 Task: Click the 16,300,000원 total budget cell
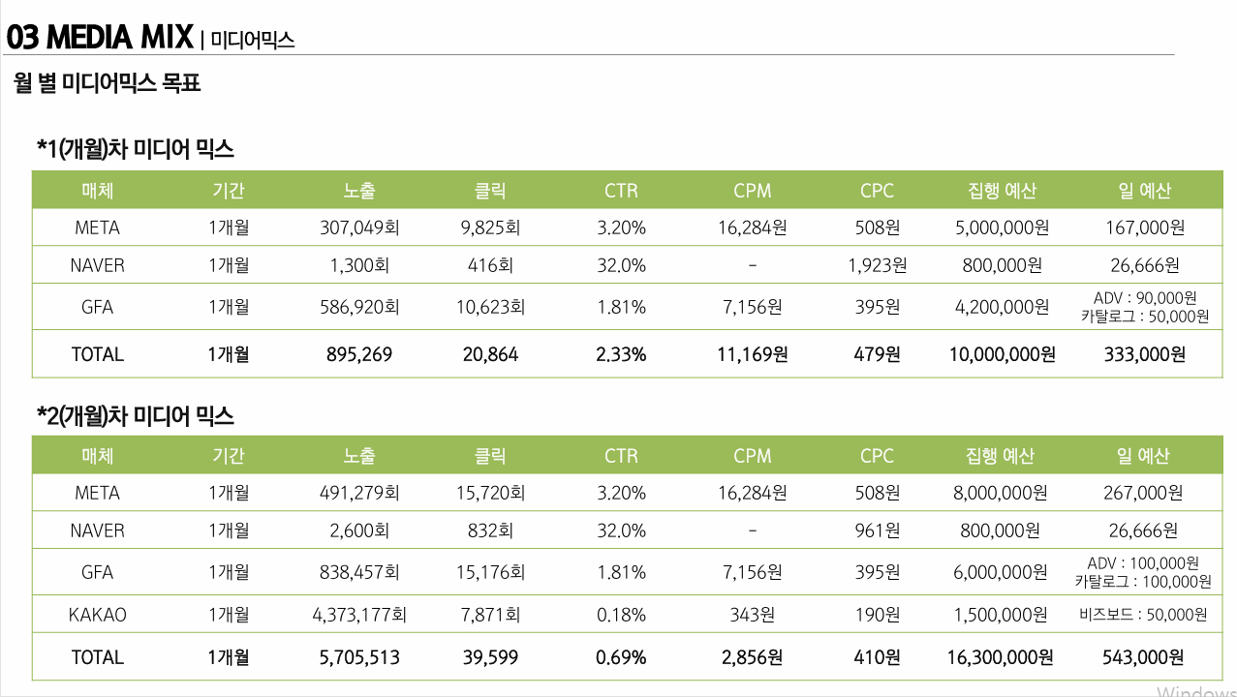[x=1000, y=657]
